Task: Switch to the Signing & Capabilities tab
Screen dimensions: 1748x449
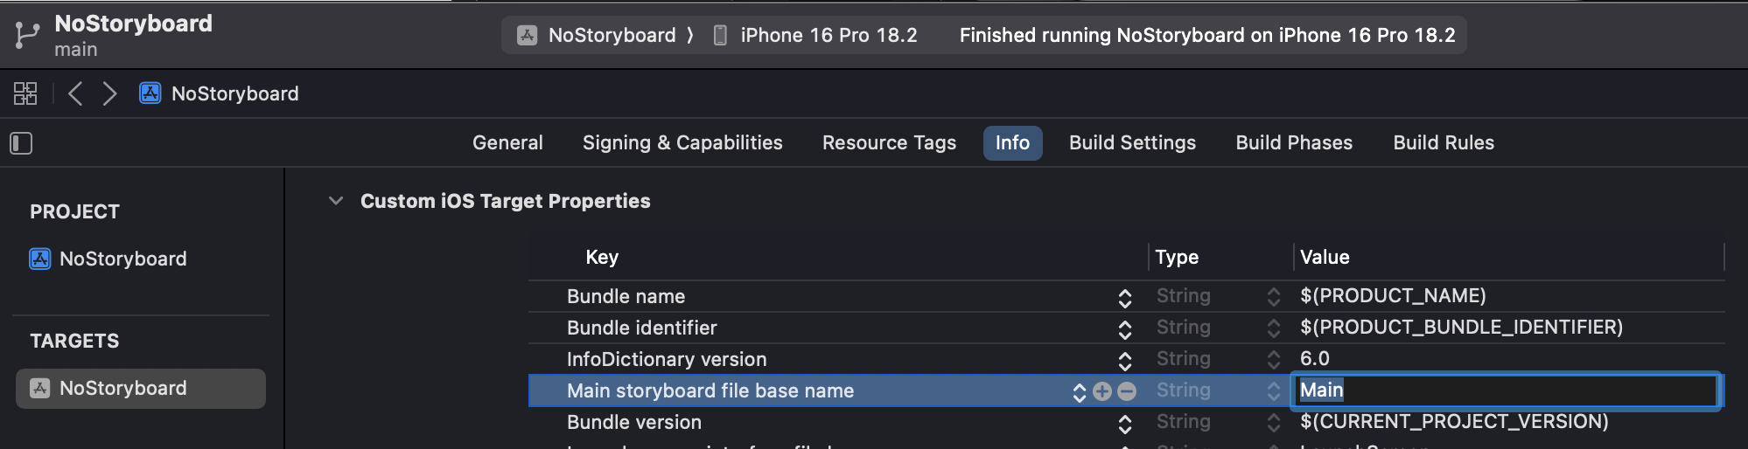Action: [682, 142]
